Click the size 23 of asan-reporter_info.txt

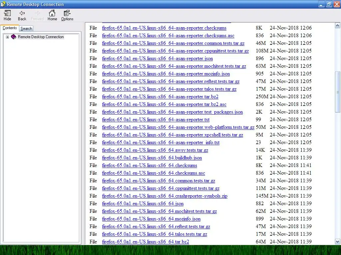pyautogui.click(x=258, y=142)
